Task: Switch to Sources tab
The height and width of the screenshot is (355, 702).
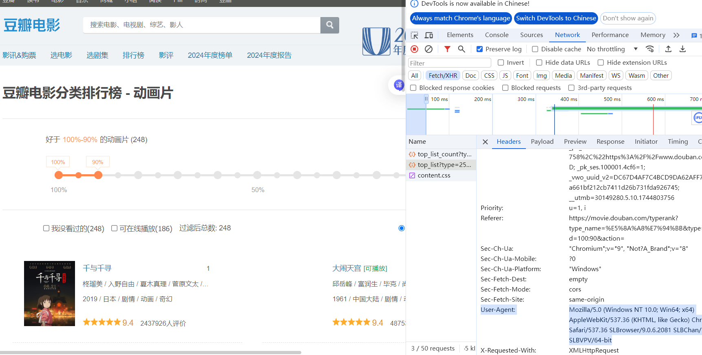Action: [531, 35]
